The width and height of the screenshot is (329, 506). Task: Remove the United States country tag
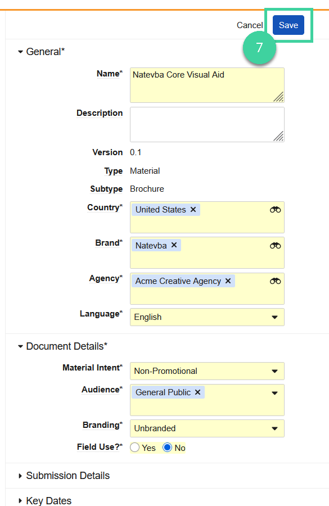click(x=193, y=209)
